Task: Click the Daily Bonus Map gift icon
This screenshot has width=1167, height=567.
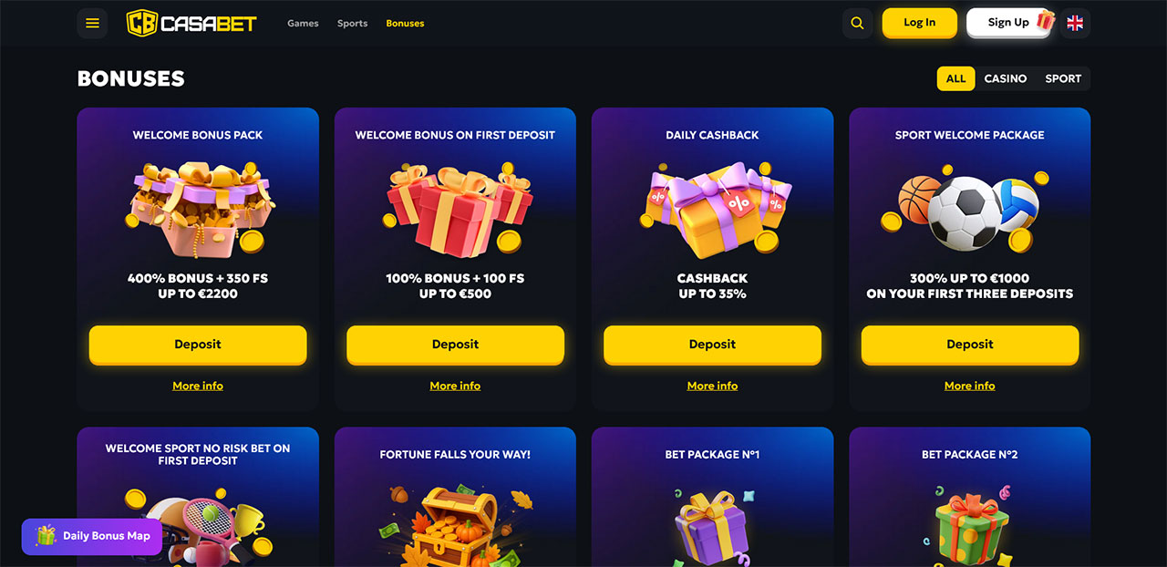Action: (x=46, y=536)
